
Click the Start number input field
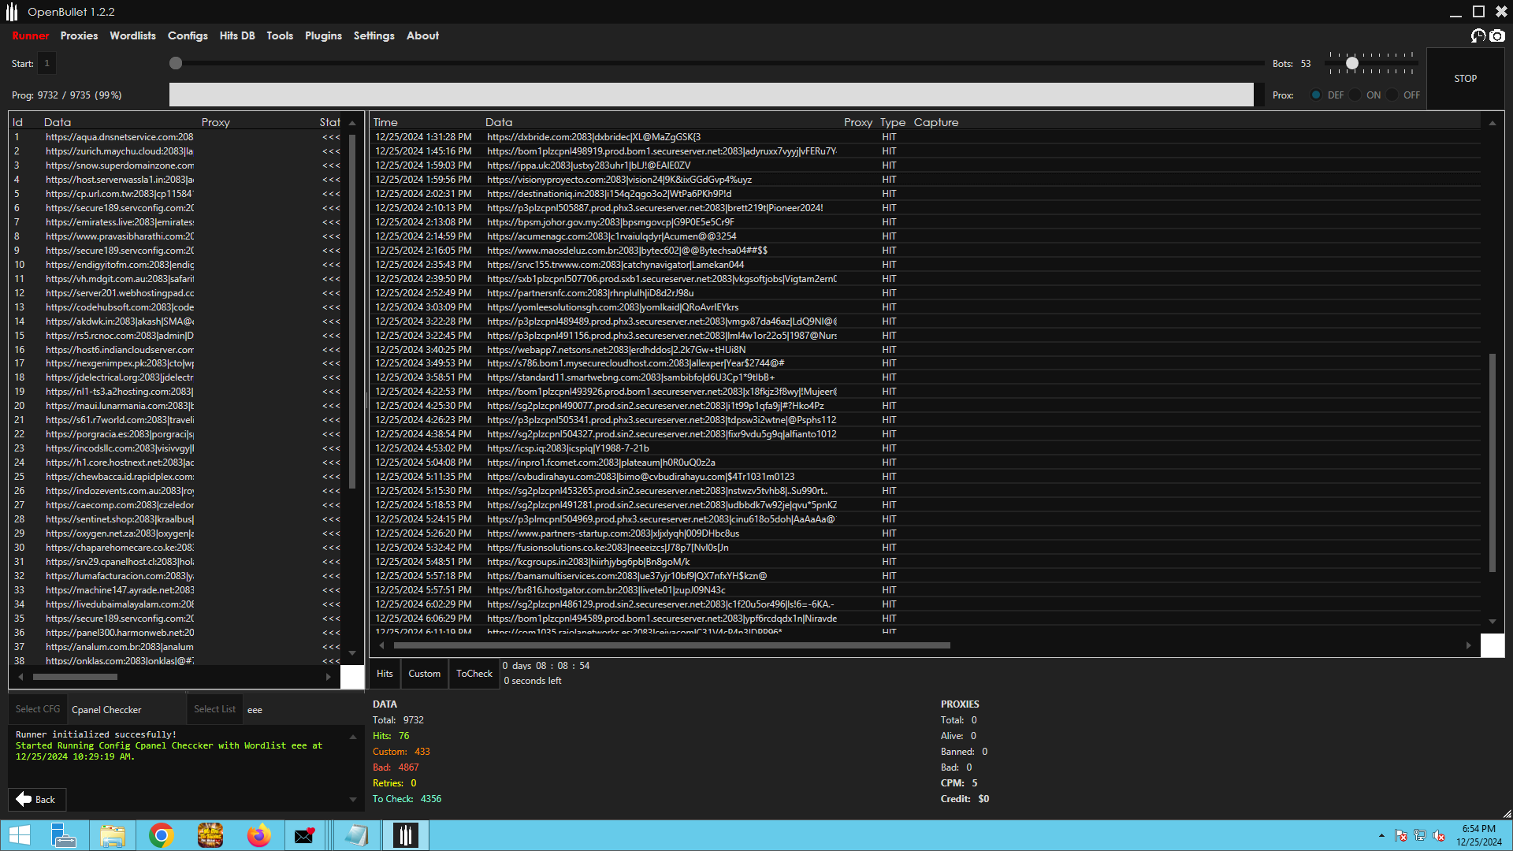46,63
